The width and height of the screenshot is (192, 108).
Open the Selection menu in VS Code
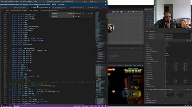pyautogui.click(x=11, y=1)
